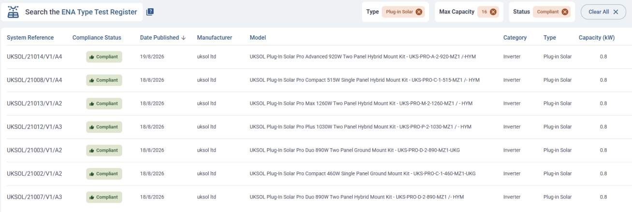Sort by Capacity (kW) column header
Image resolution: width=632 pixels, height=212 pixels.
(597, 38)
